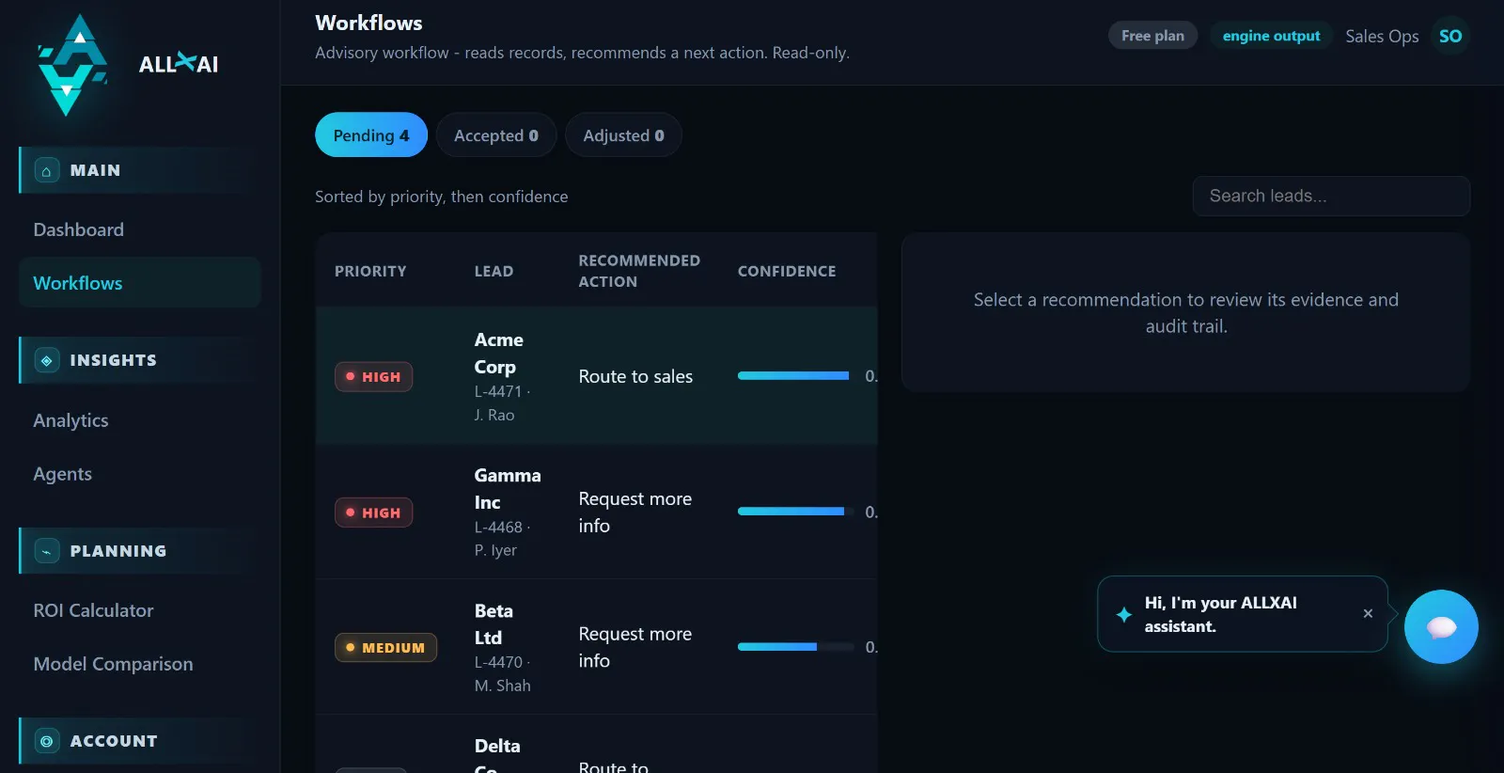The width and height of the screenshot is (1504, 773).
Task: Click L-4470 · M. Shah details
Action: coord(503,673)
